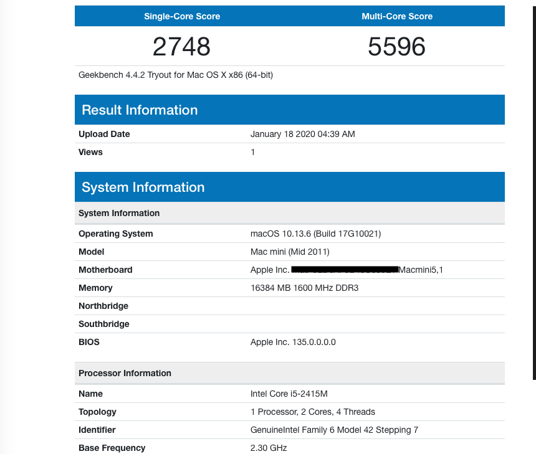Click the Single-Core Score heading
This screenshot has height=454, width=536.
point(182,16)
